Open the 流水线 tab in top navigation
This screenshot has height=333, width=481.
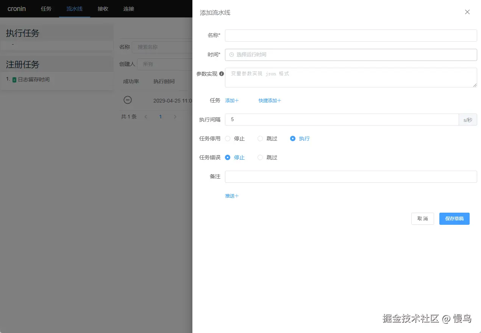tap(75, 8)
